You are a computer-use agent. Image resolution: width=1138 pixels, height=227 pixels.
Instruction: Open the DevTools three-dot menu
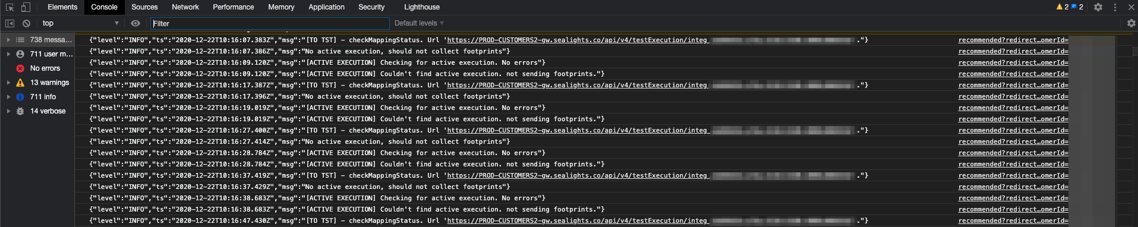[1115, 7]
